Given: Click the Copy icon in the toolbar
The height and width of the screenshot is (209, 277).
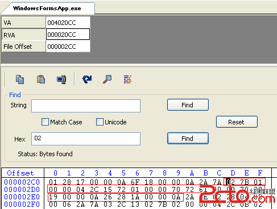Looking at the screenshot, I should 20,79.
